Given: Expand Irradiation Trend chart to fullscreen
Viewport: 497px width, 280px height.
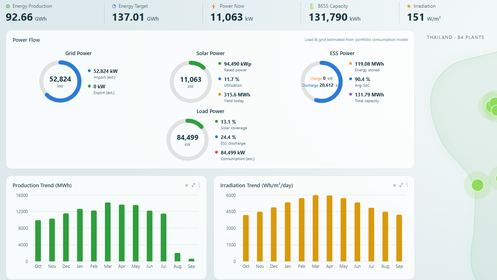Looking at the screenshot, I should coord(401,185).
